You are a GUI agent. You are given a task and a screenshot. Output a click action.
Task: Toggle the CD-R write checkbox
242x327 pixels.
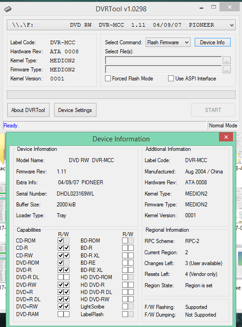[x=66, y=248]
